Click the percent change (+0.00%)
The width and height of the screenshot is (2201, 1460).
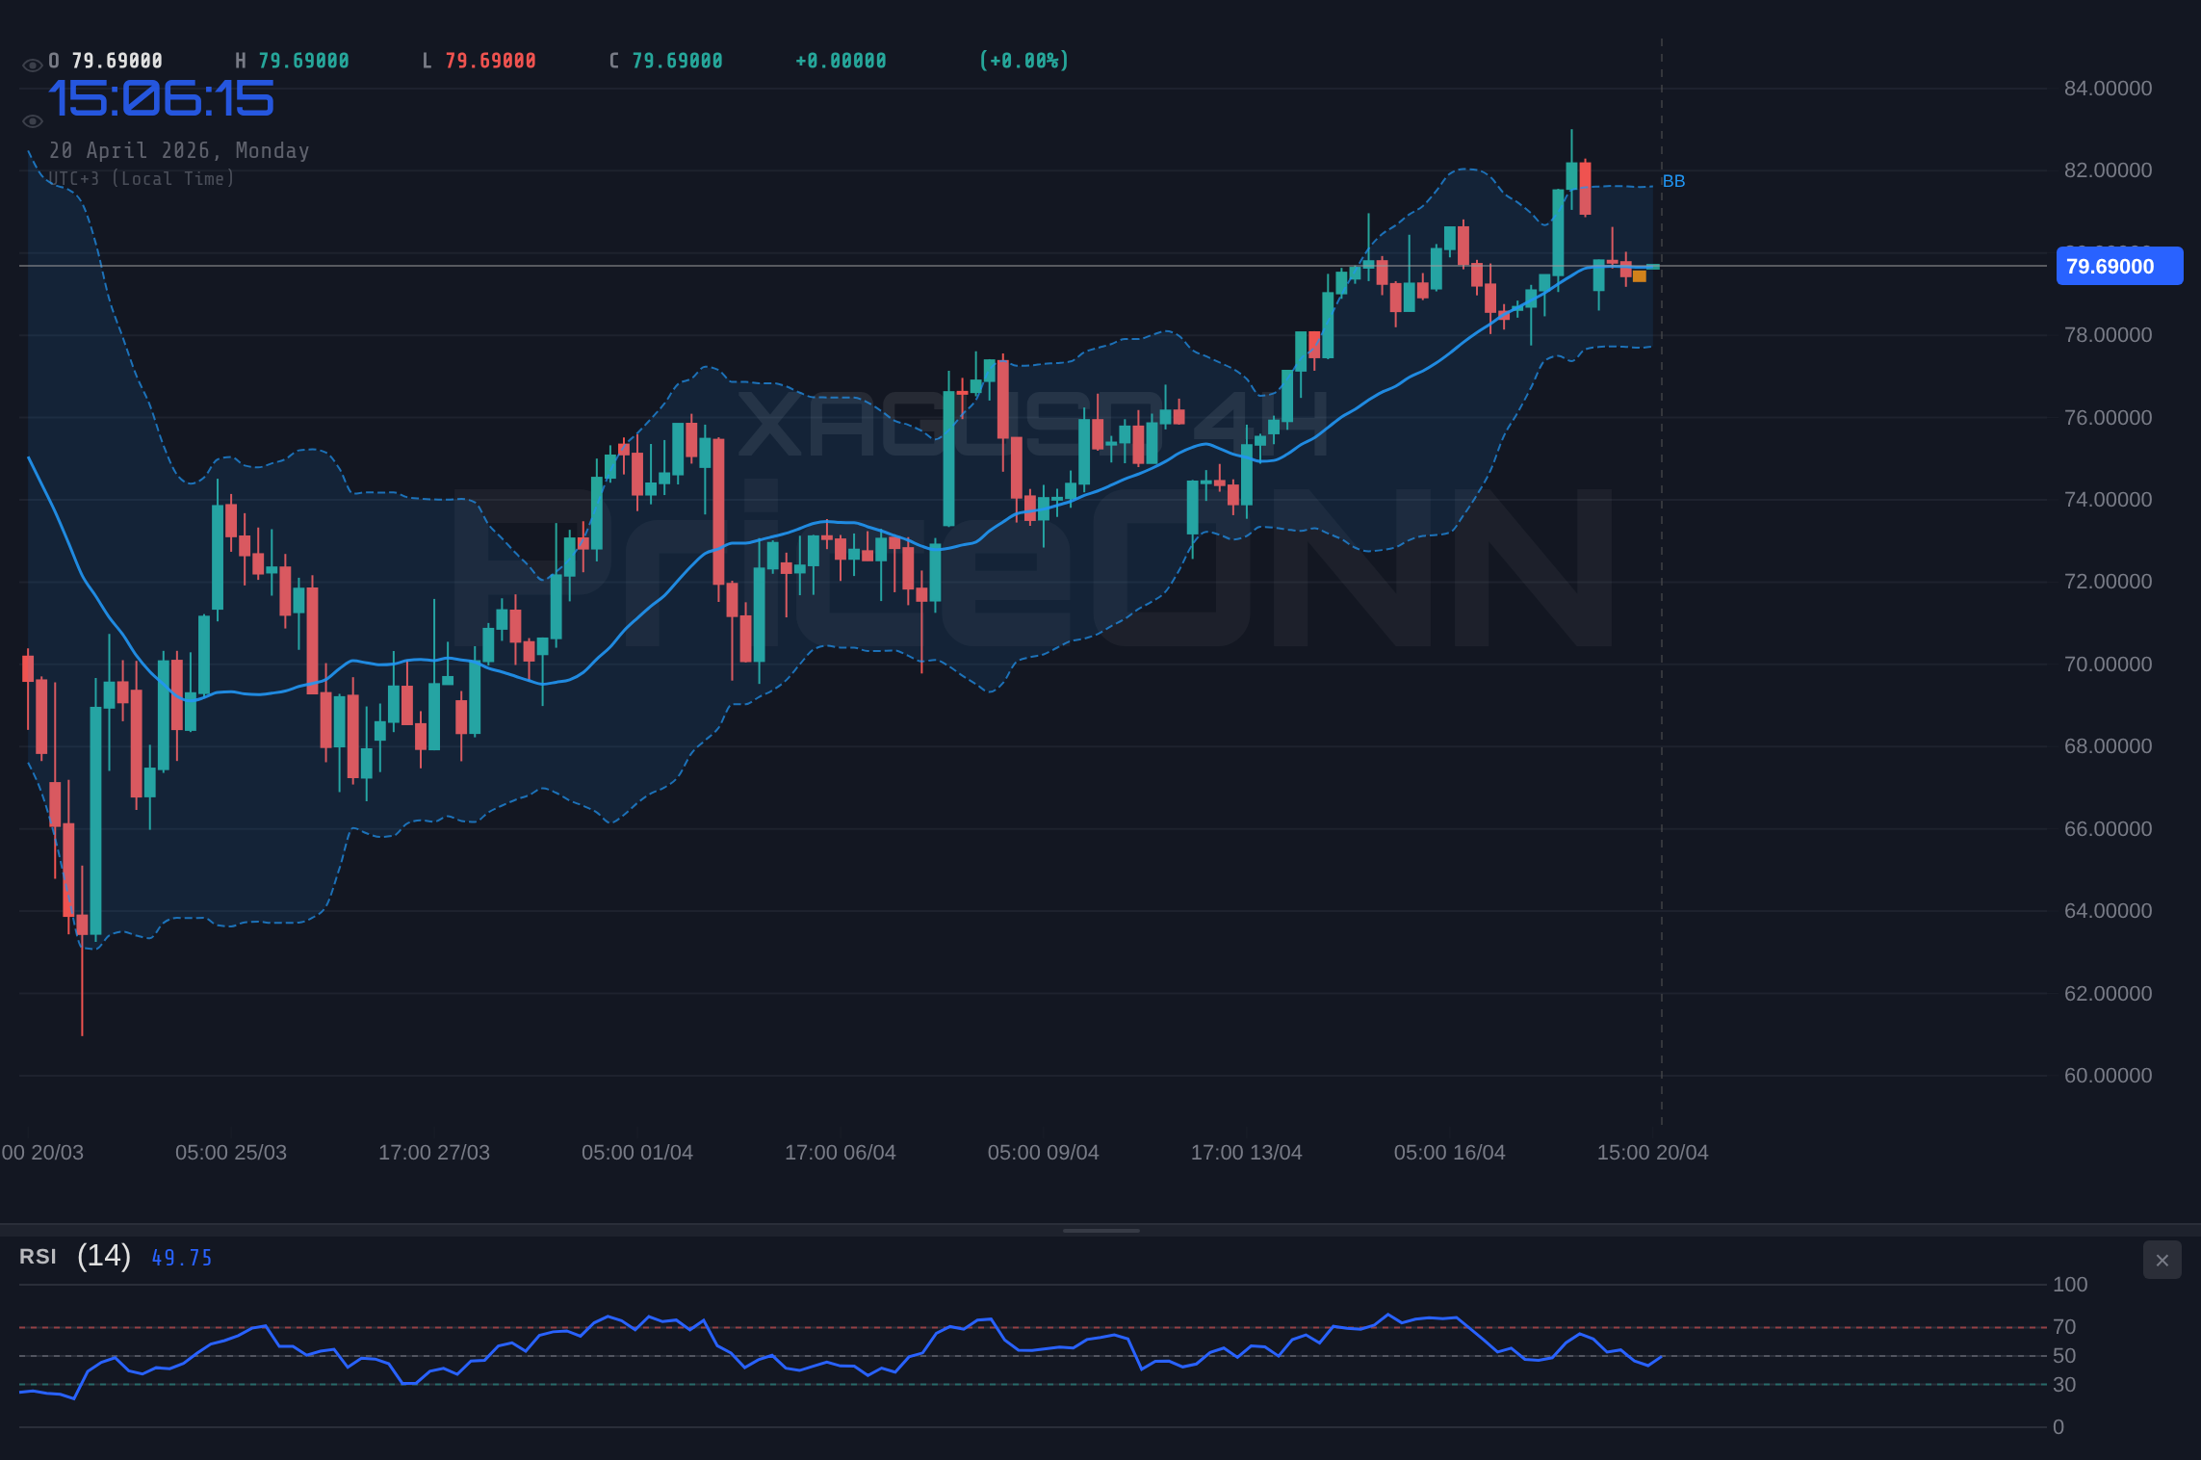(1023, 61)
